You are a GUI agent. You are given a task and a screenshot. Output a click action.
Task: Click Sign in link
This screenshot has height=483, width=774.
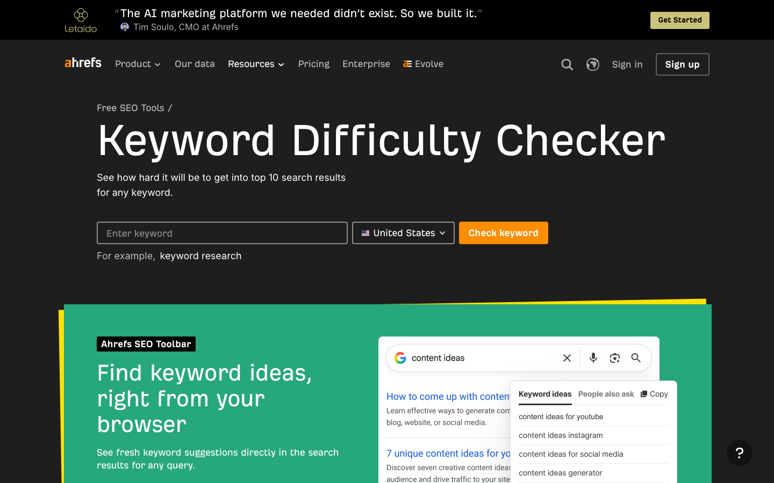pos(627,64)
